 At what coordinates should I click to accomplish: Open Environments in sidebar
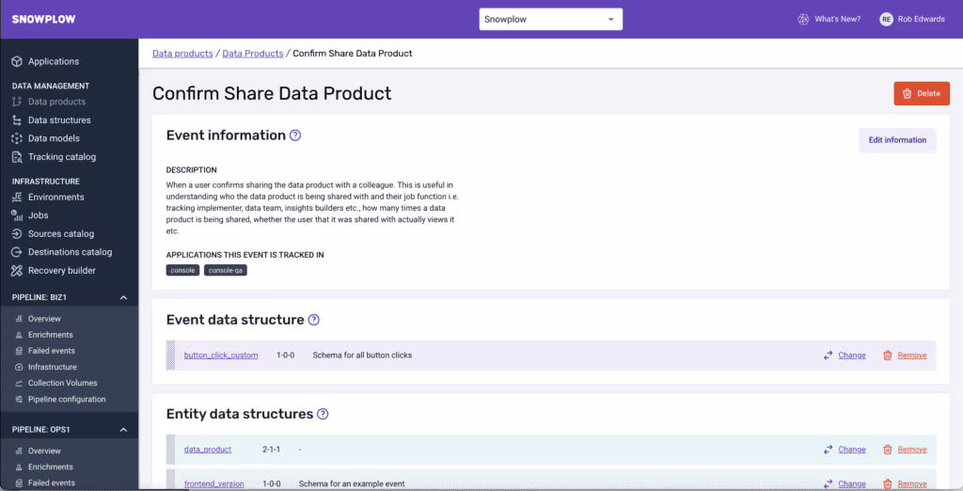[x=55, y=198]
